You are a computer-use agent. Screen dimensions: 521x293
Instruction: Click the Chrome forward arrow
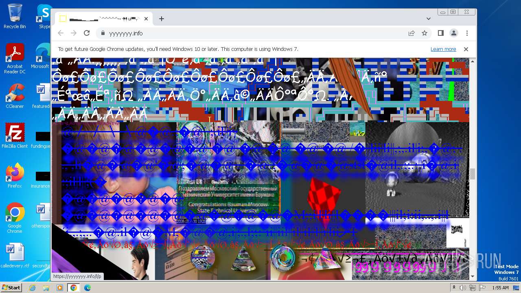point(74,33)
